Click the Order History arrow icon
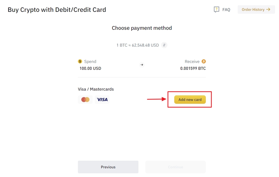The height and width of the screenshot is (177, 279). 268,9
